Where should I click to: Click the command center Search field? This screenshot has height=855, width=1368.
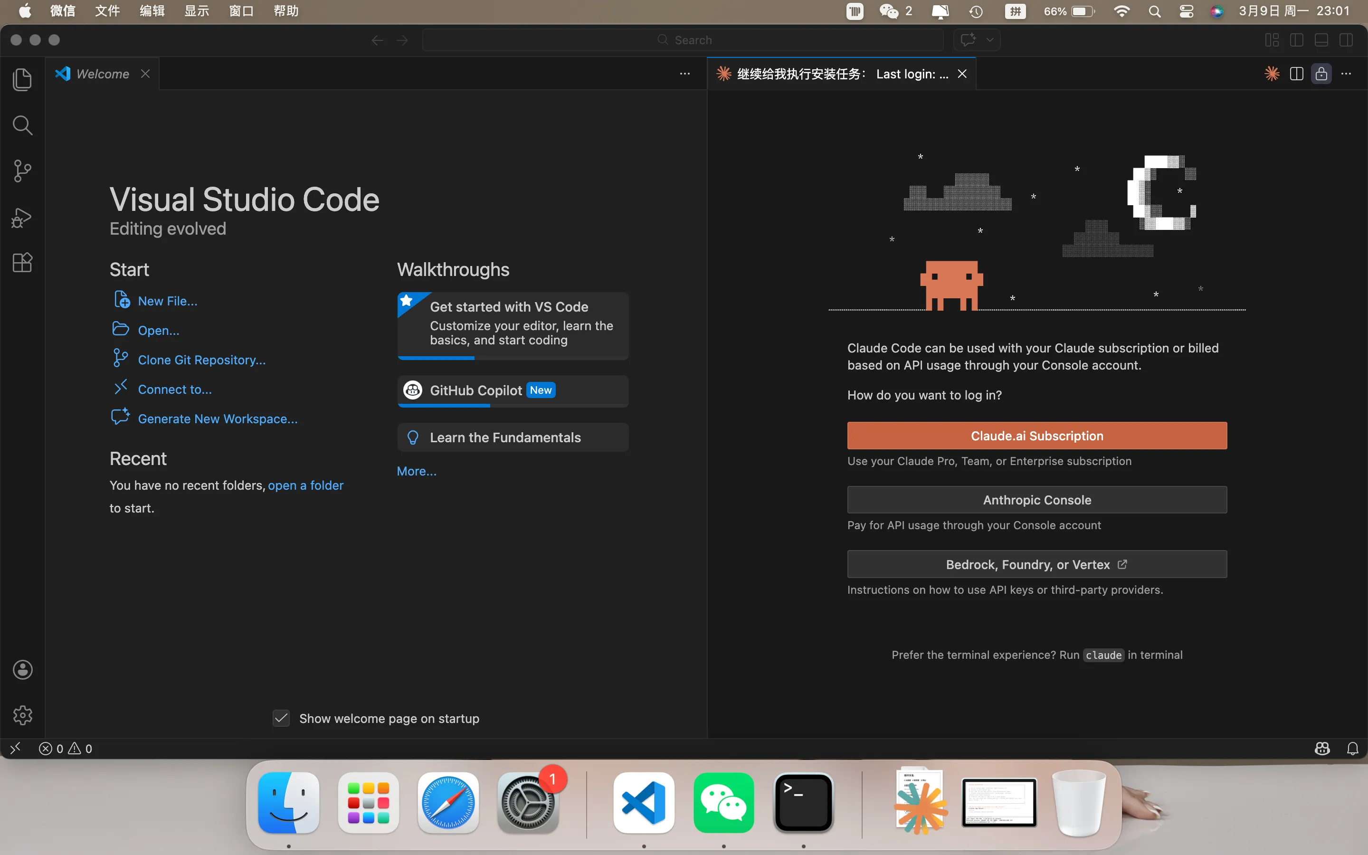pyautogui.click(x=683, y=40)
